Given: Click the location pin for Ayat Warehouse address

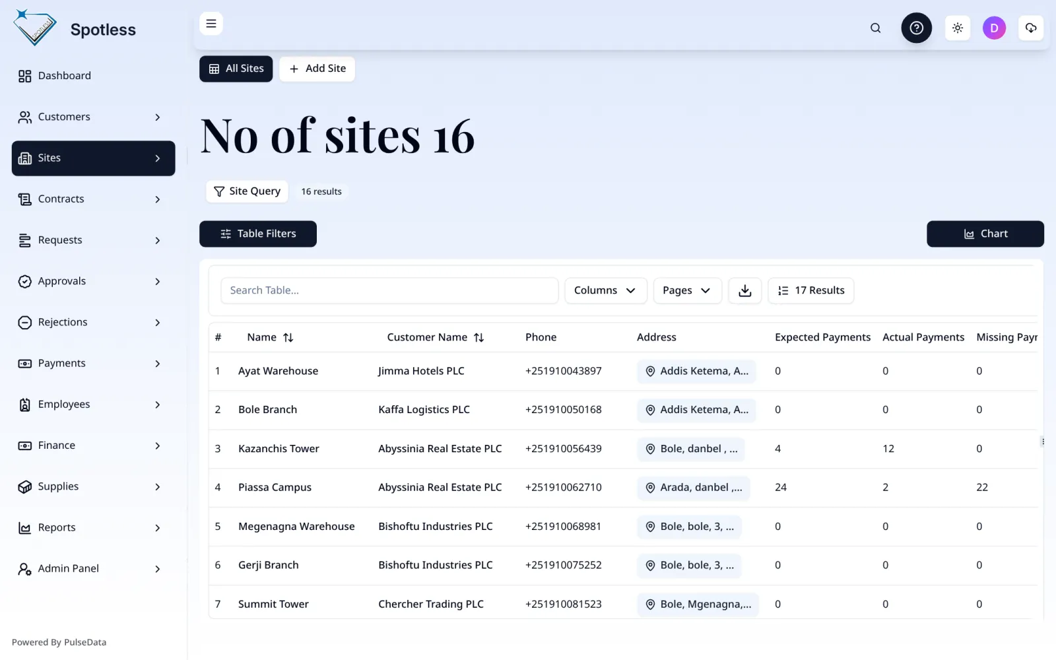Looking at the screenshot, I should coord(650,372).
